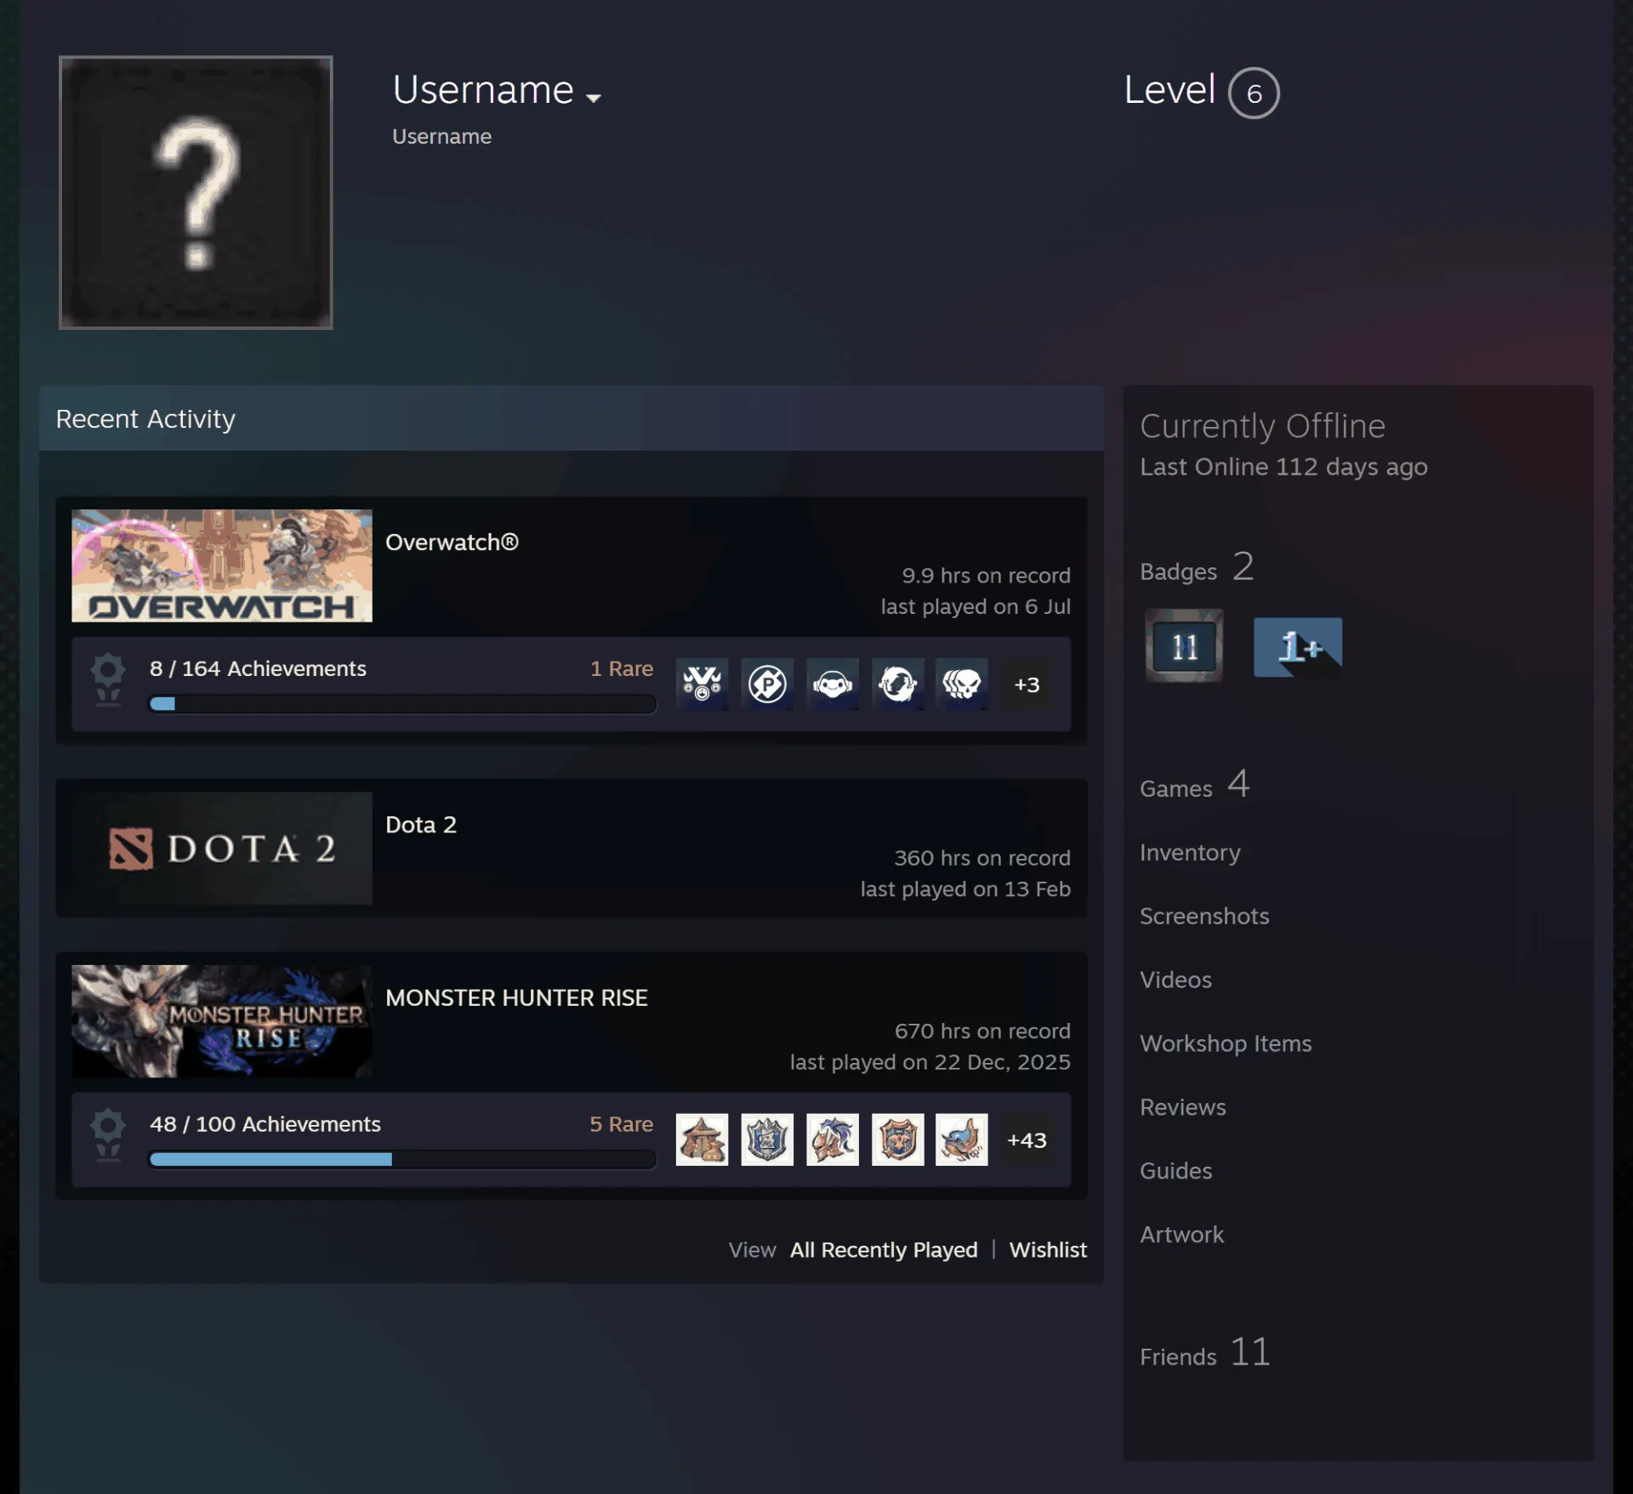Open the Badges 2 section
1633x1494 pixels.
pyautogui.click(x=1197, y=568)
